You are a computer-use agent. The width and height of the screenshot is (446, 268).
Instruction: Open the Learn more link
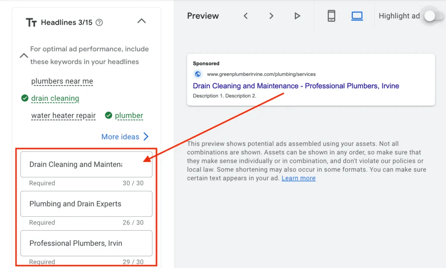tap(298, 178)
